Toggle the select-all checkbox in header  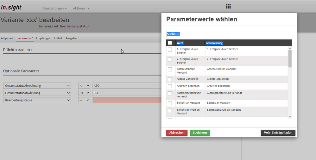click(x=170, y=43)
